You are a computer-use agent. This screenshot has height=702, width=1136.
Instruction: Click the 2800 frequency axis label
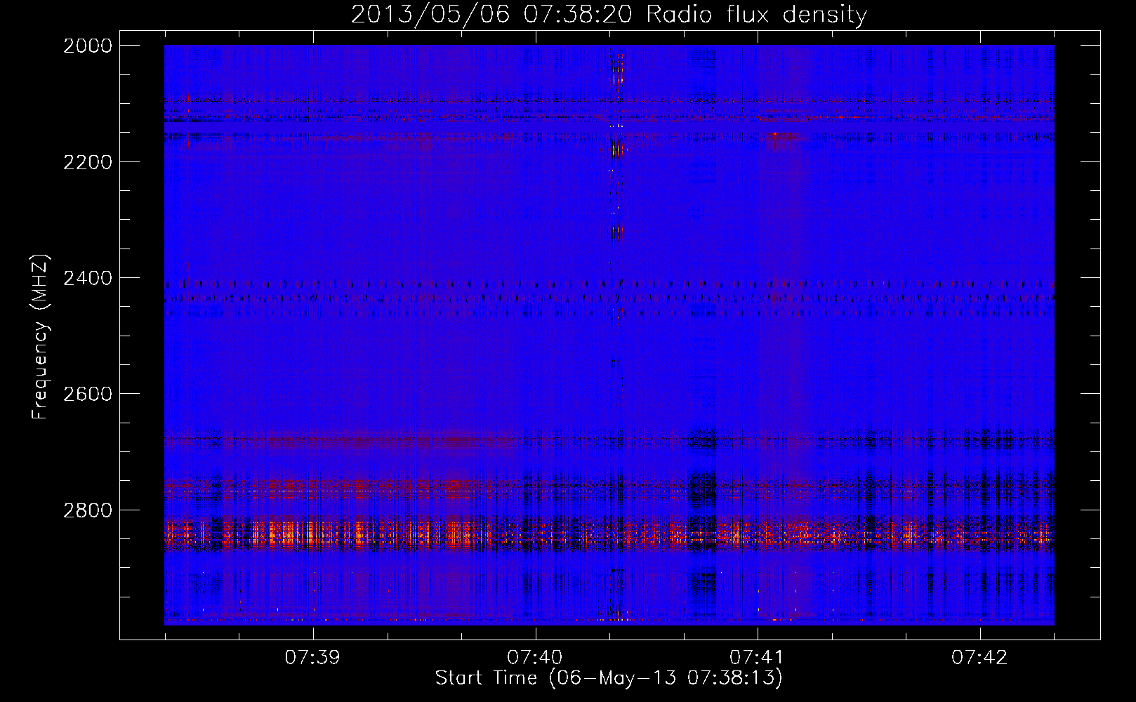[x=88, y=510]
